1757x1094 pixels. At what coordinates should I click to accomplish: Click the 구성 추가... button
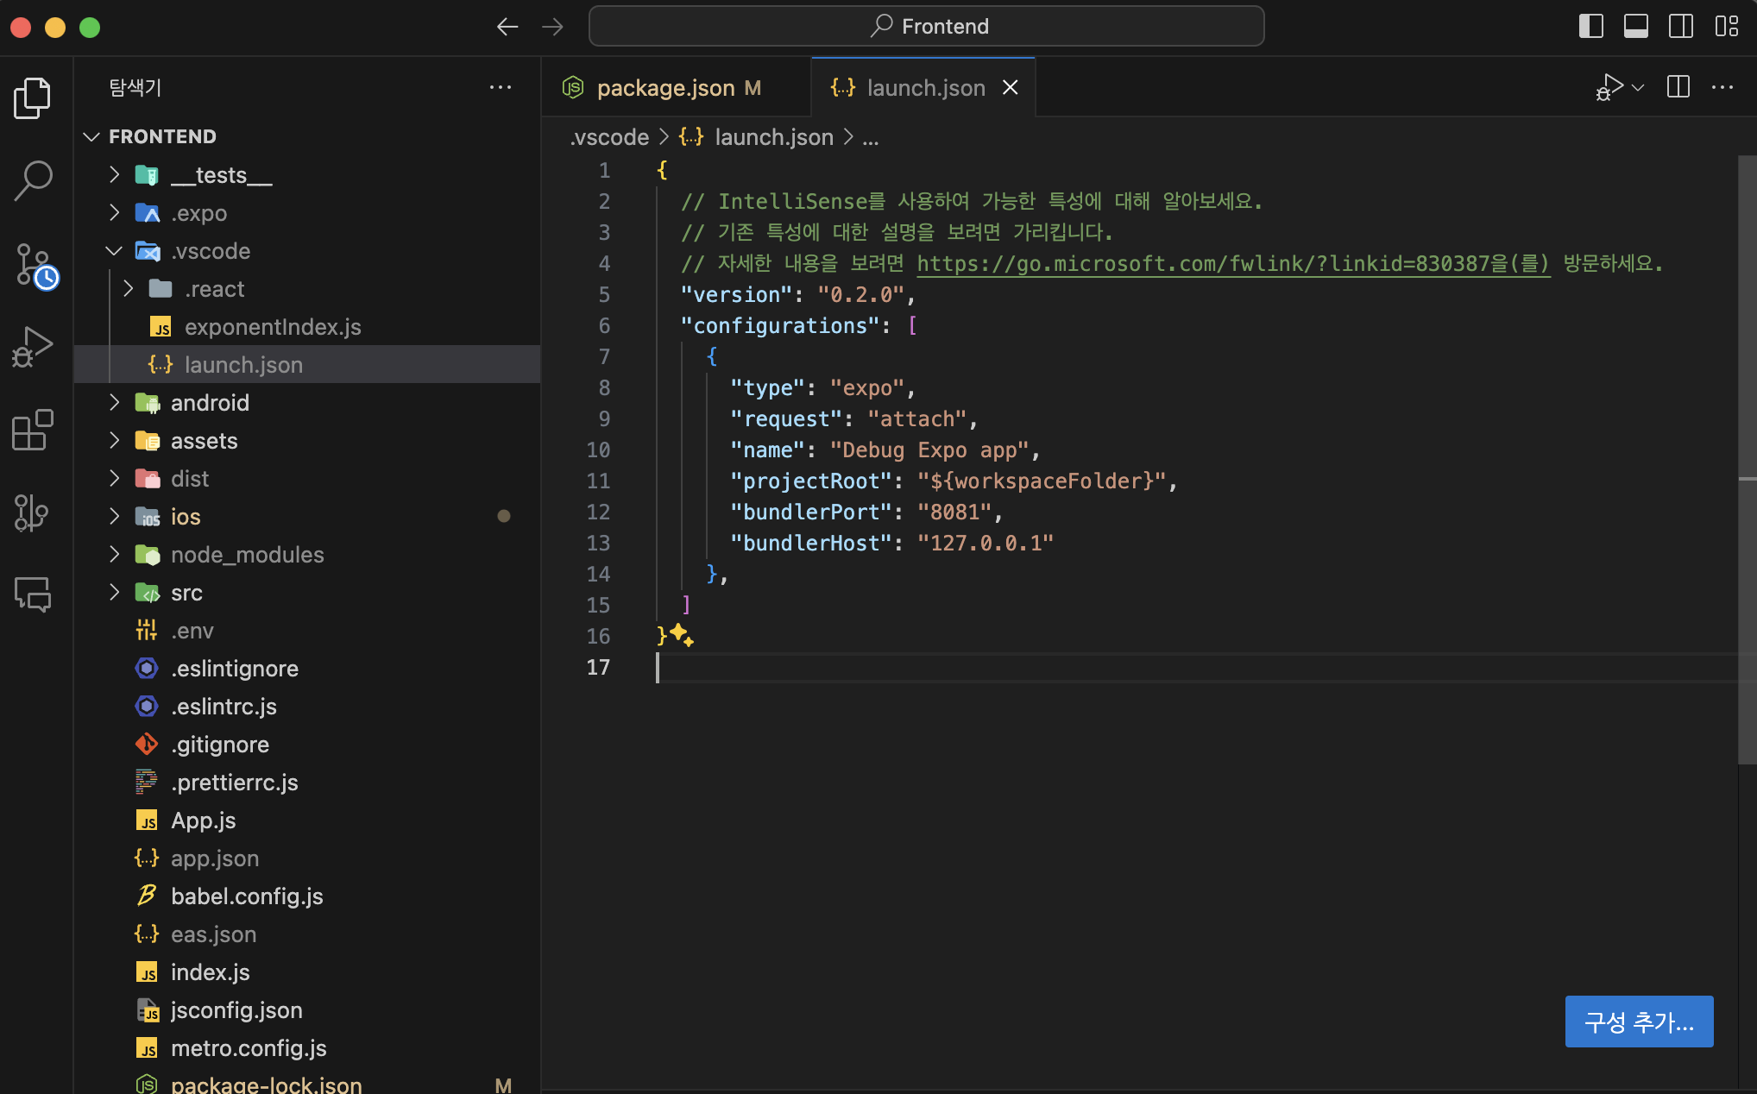pyautogui.click(x=1638, y=1022)
